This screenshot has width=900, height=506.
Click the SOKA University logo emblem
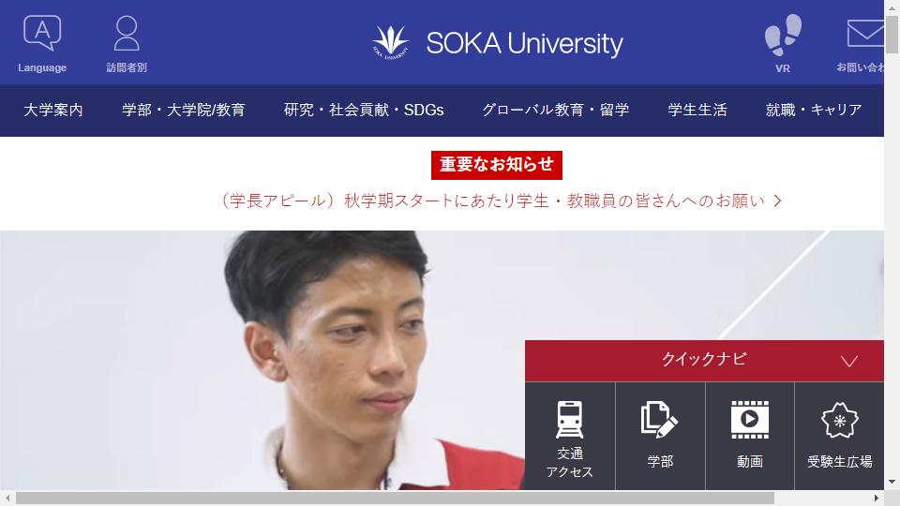(390, 43)
